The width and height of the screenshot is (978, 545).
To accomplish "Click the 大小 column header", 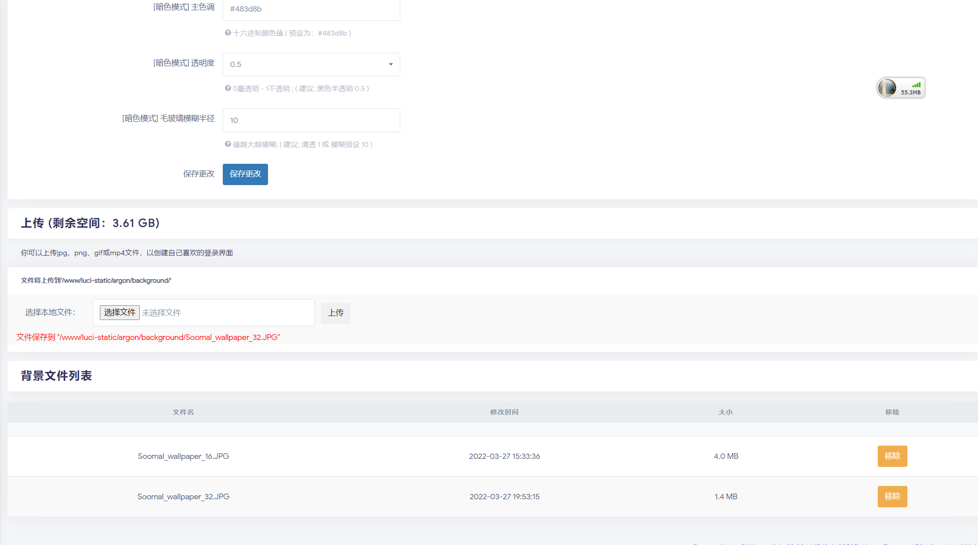I will 726,412.
